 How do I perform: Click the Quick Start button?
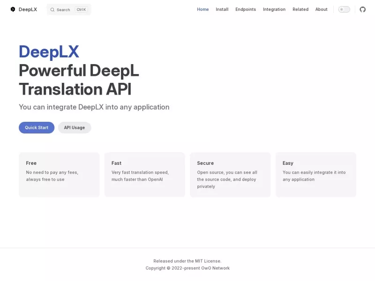pos(37,127)
